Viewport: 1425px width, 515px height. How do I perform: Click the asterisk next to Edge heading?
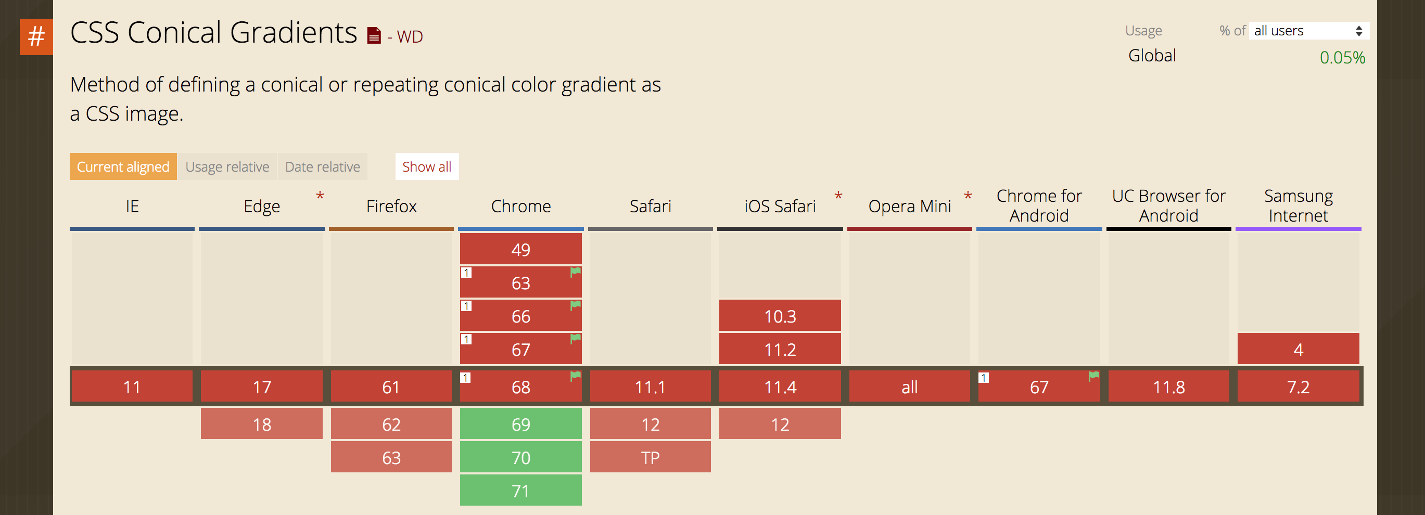tap(320, 196)
